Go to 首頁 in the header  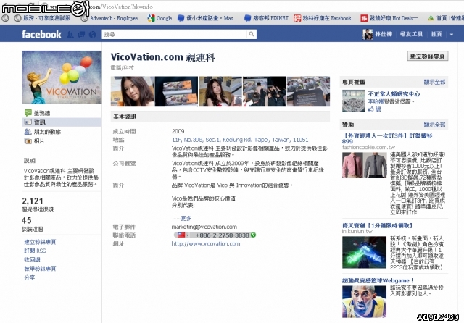tap(436, 34)
